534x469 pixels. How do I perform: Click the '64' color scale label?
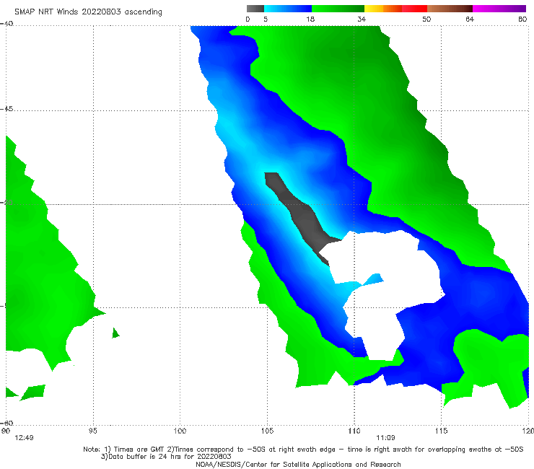click(470, 19)
